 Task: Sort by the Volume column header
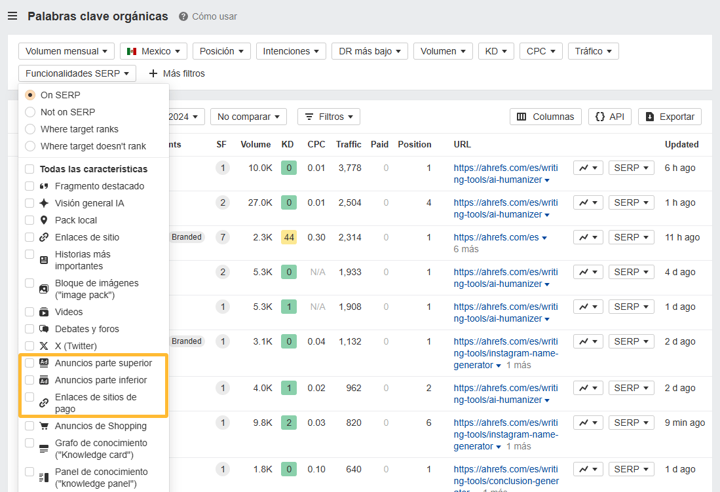click(x=255, y=144)
